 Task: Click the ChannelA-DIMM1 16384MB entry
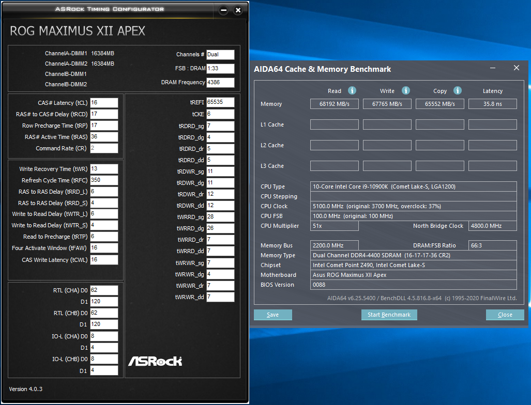[x=80, y=53]
